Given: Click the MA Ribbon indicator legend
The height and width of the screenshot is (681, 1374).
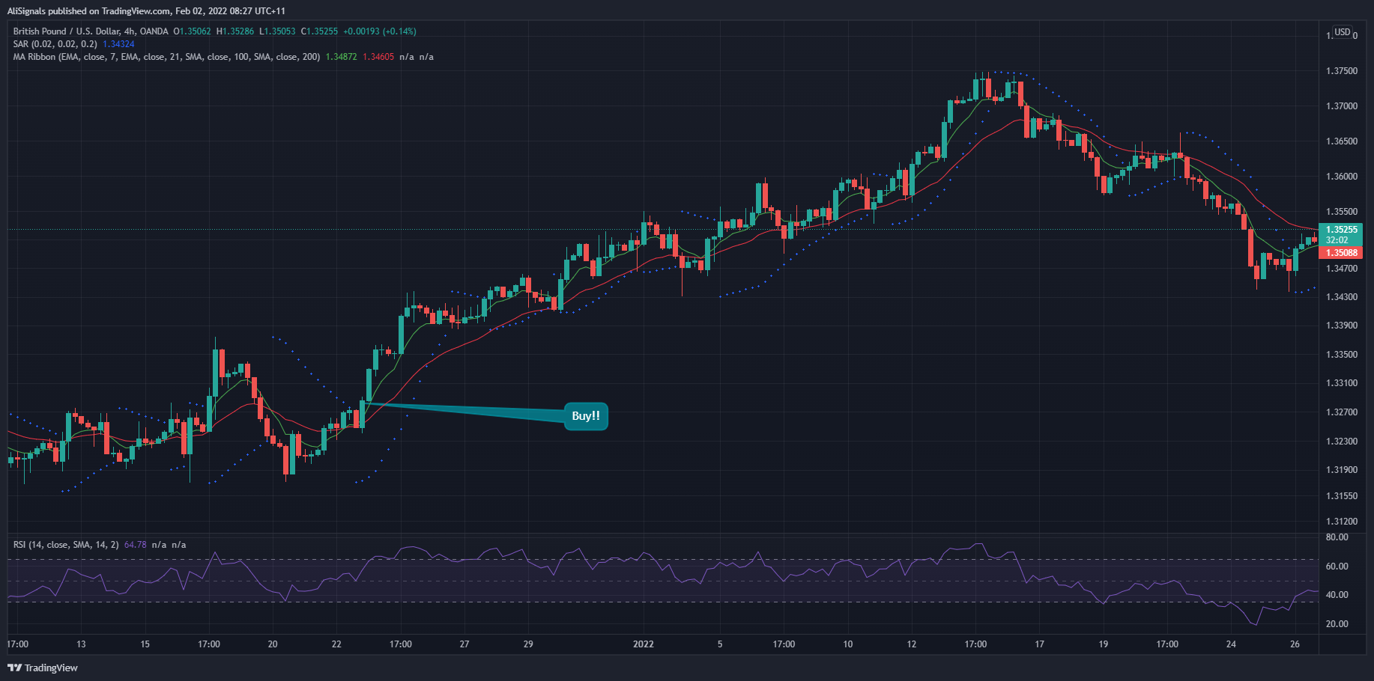Looking at the screenshot, I should click(166, 57).
